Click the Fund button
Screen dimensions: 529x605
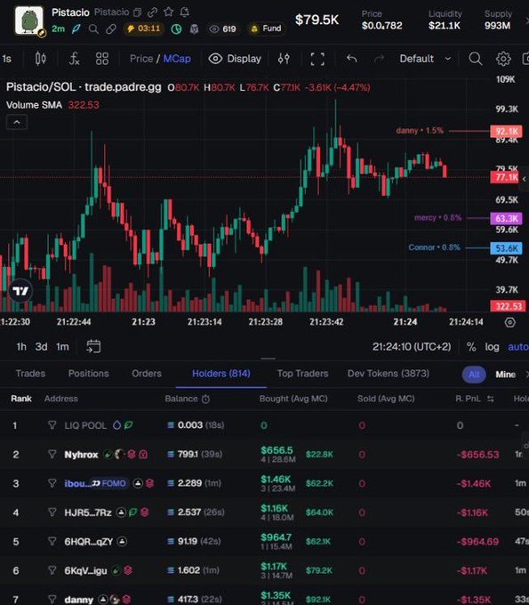coord(266,28)
